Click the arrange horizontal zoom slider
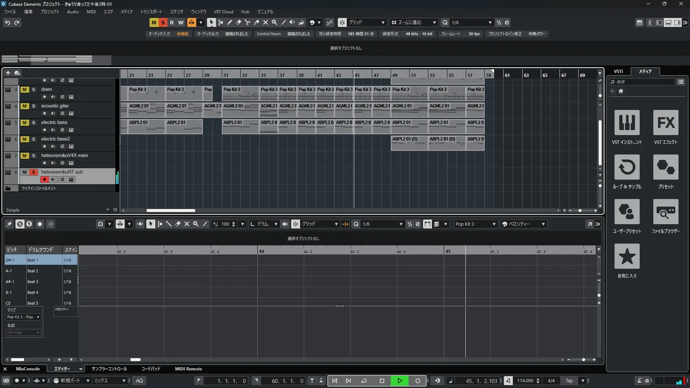Viewport: 690px width, 388px height. (x=580, y=211)
